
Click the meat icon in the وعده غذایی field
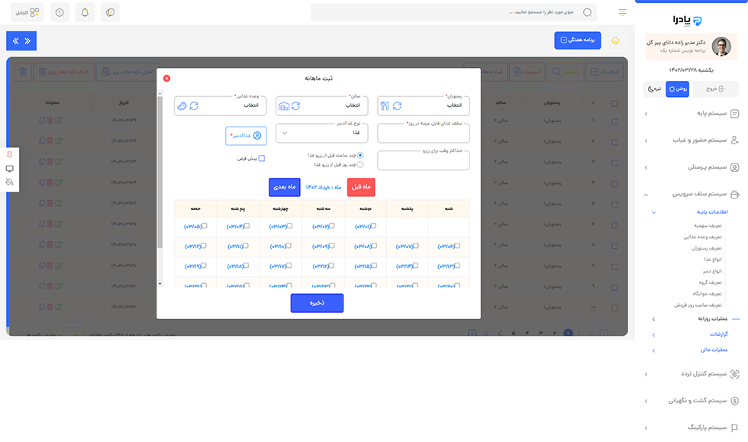pyautogui.click(x=182, y=106)
